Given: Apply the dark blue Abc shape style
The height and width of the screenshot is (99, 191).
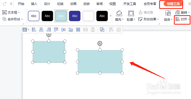Looking at the screenshot, I should click(75, 16).
